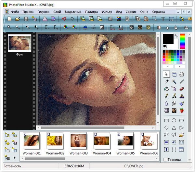This screenshot has height=172, width=195.
Task: Pick the Eraser tool
Action: 182,89
